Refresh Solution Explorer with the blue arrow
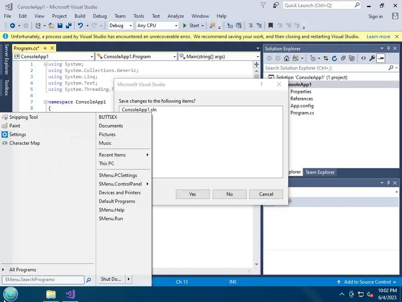 coord(334,58)
